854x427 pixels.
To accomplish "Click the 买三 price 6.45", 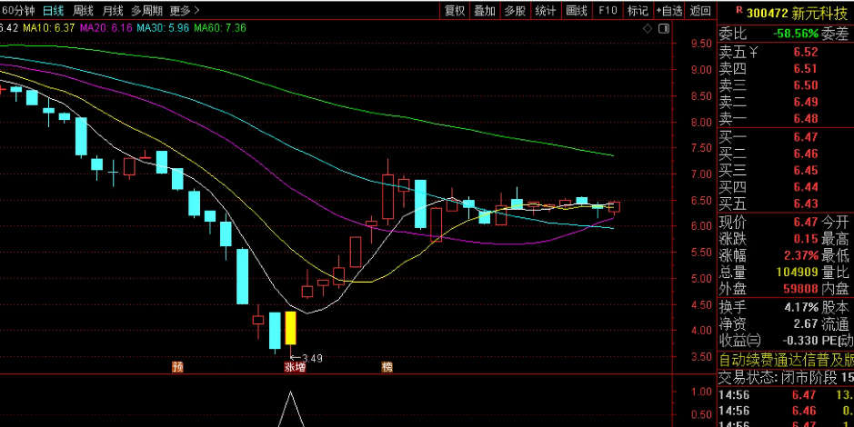I will (x=806, y=170).
